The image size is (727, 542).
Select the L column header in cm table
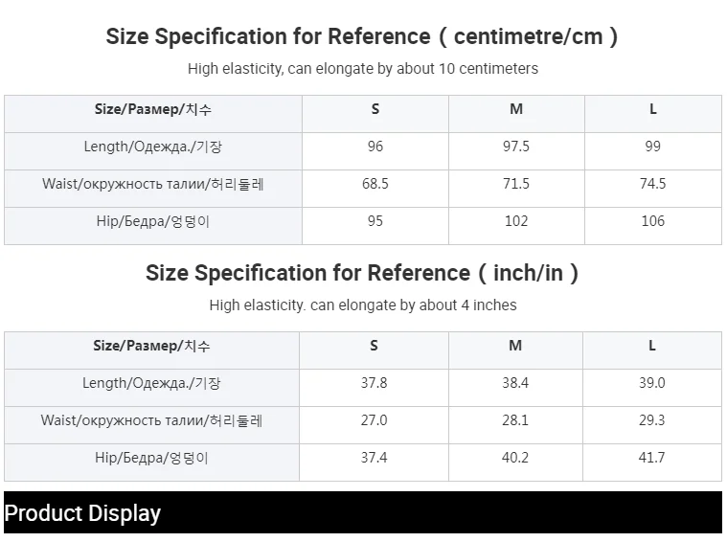click(x=653, y=109)
